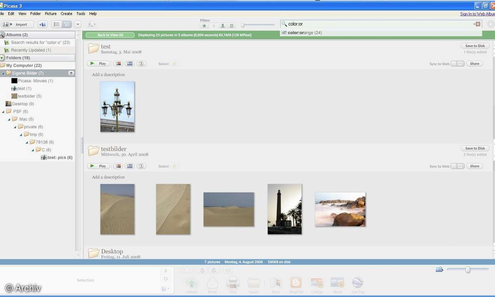Image resolution: width=495 pixels, height=297 pixels.
Task: Clear the search field with X button
Action: click(x=478, y=24)
